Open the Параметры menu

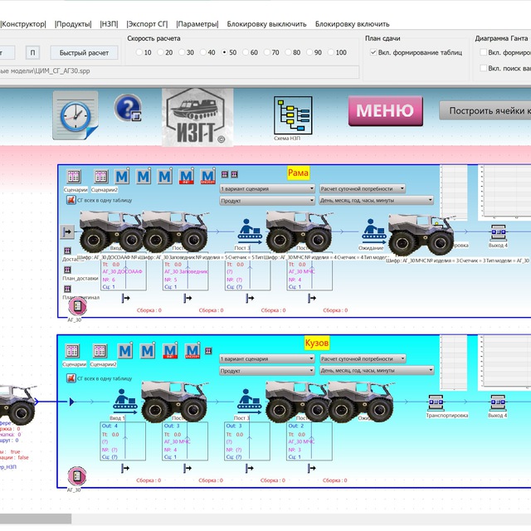197,24
